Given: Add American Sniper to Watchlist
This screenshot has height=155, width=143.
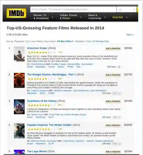Looking at the screenshot, I should tap(113, 49).
